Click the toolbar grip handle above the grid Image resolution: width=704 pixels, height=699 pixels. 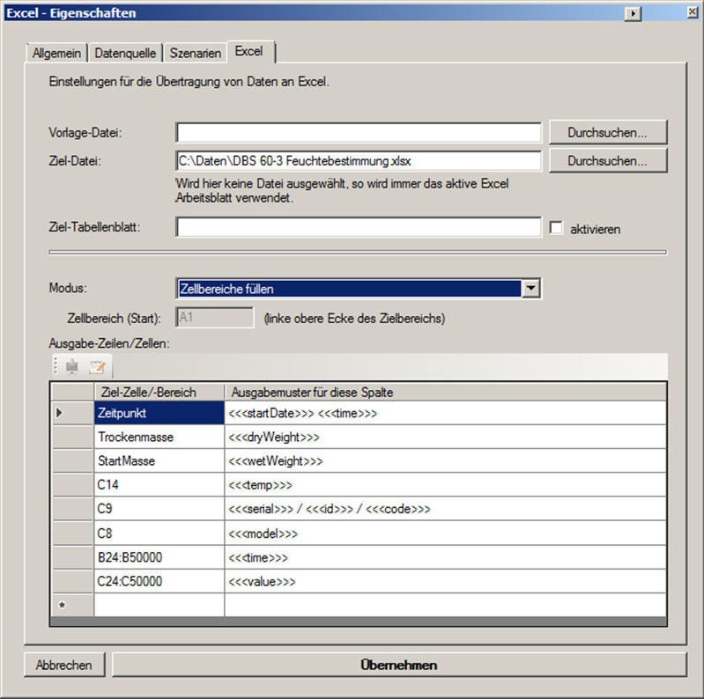click(56, 365)
